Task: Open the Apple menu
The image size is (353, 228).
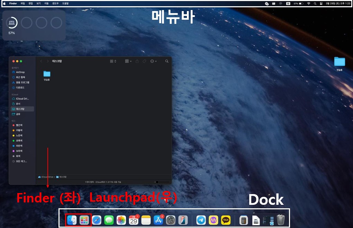Action: coord(4,3)
